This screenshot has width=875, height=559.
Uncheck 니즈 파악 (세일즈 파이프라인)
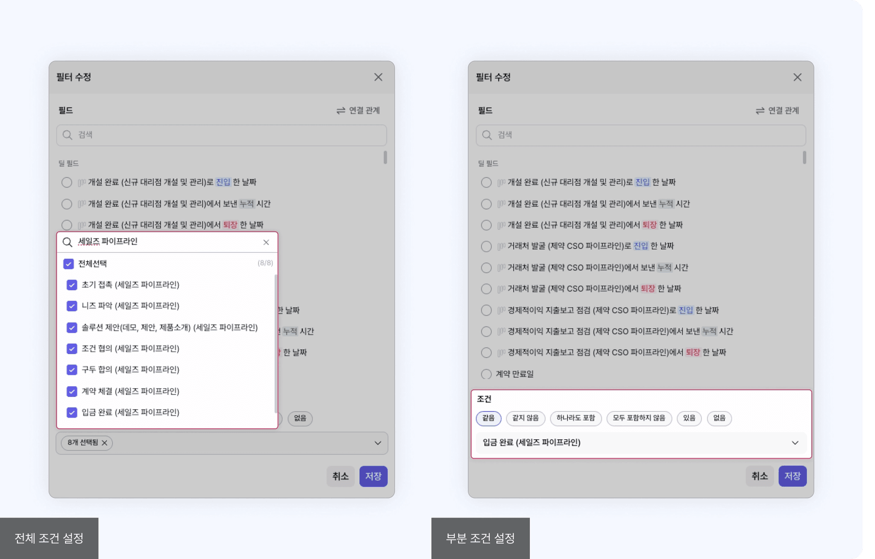click(x=72, y=306)
